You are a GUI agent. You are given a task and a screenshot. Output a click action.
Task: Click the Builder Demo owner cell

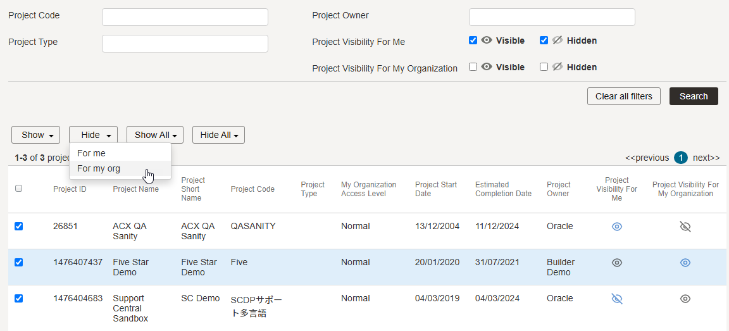(x=561, y=267)
